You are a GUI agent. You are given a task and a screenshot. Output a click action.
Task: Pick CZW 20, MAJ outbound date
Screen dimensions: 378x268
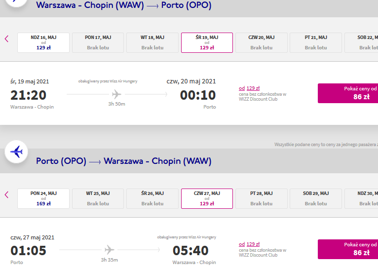point(262,42)
